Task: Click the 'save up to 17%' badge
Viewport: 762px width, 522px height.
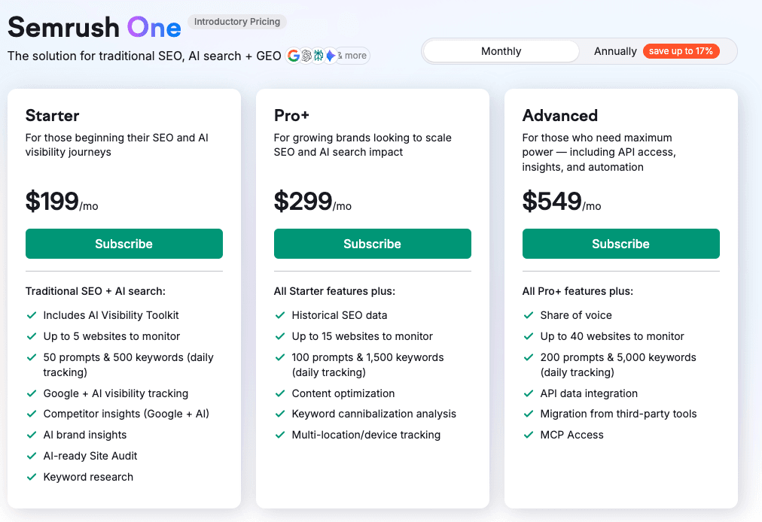Action: [x=681, y=51]
